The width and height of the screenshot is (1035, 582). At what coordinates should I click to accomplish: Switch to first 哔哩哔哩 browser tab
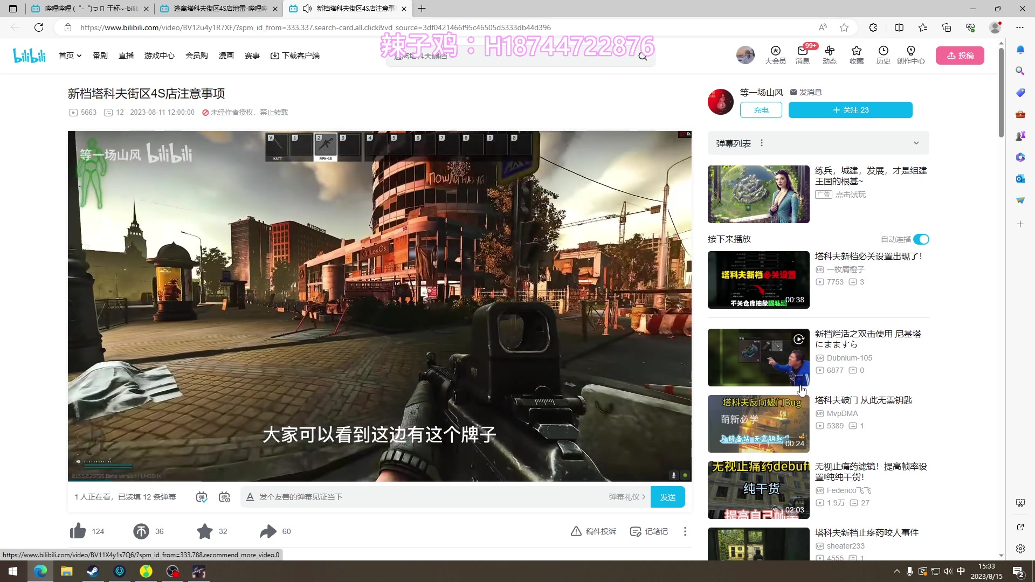[91, 9]
